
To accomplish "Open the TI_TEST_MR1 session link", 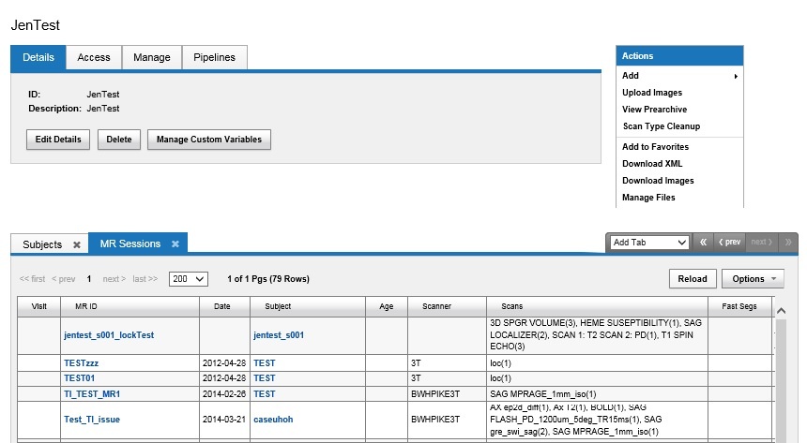I will (x=92, y=394).
